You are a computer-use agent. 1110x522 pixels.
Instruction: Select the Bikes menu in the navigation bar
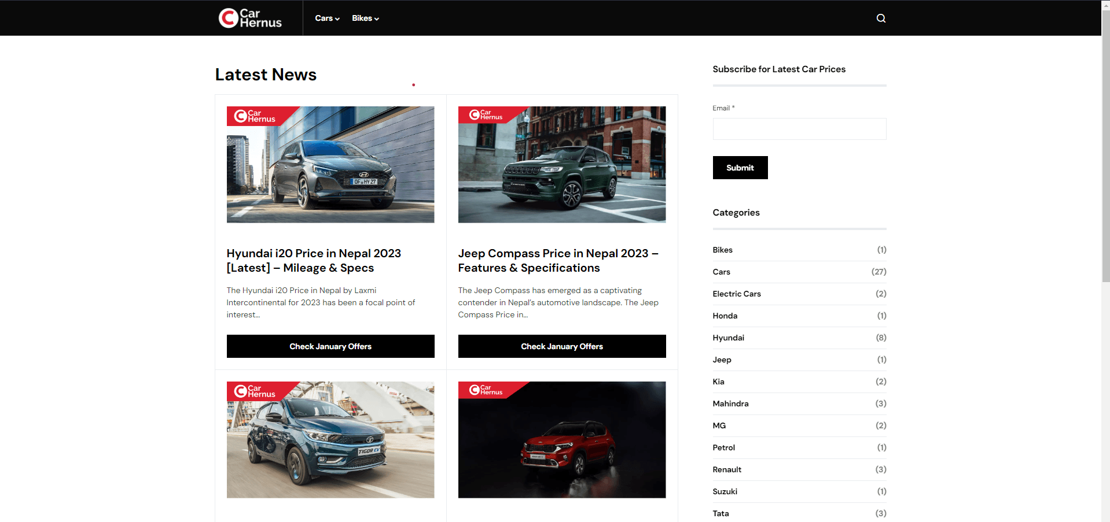point(362,18)
